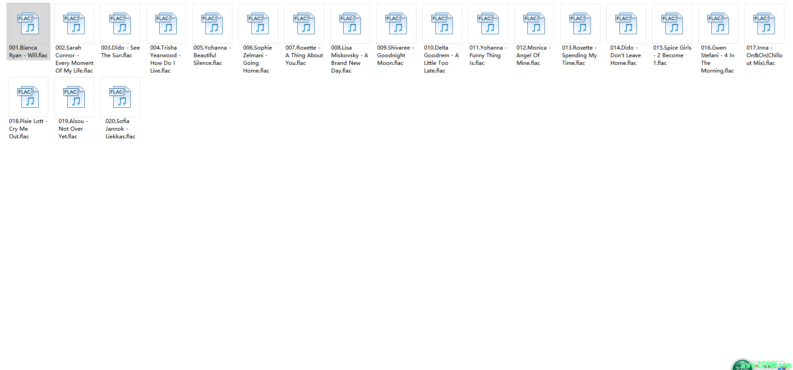Image resolution: width=793 pixels, height=370 pixels.
Task: Select the 018.Pixie Lott Cry Me Out icon
Action: tap(28, 97)
